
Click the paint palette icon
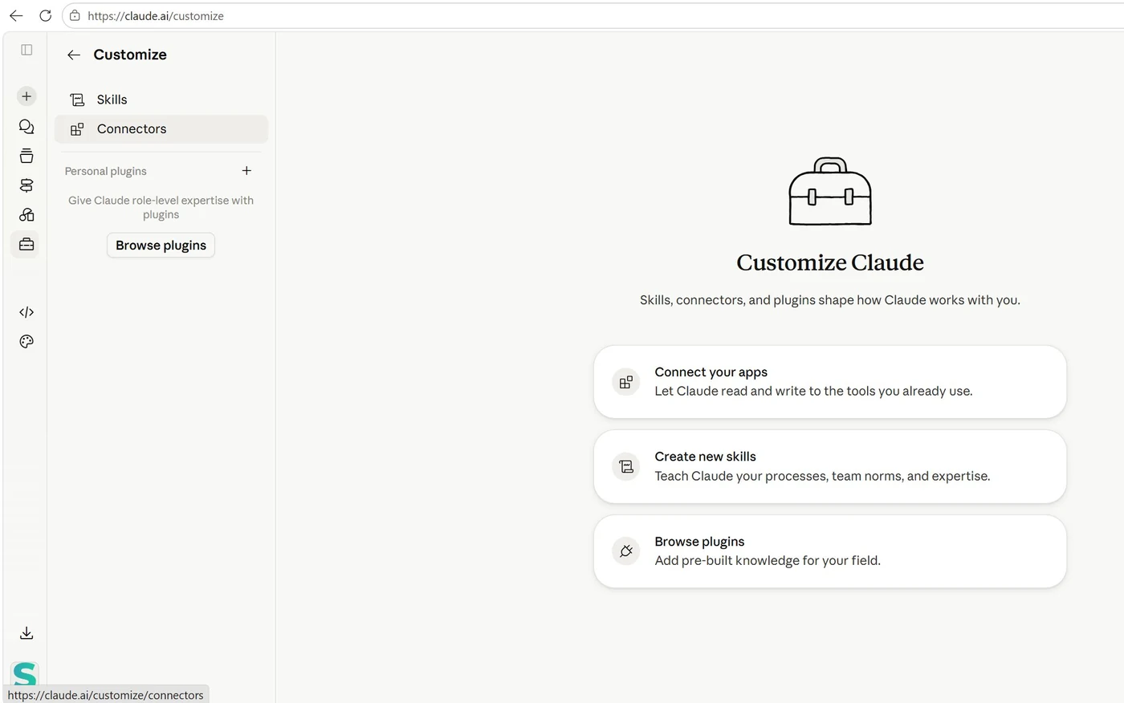(26, 342)
